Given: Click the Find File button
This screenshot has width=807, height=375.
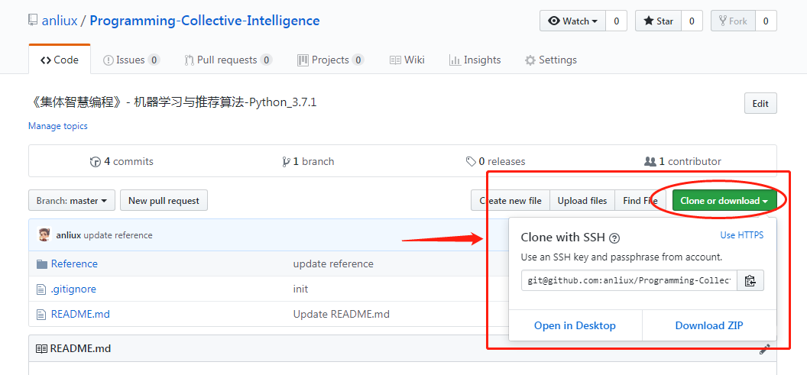Looking at the screenshot, I should pos(640,201).
